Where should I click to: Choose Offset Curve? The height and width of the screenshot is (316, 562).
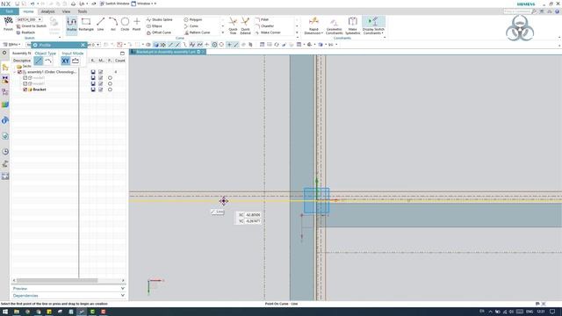pos(159,32)
